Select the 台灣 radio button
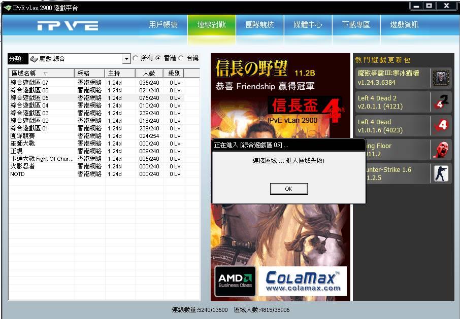460x319 pixels. point(181,58)
